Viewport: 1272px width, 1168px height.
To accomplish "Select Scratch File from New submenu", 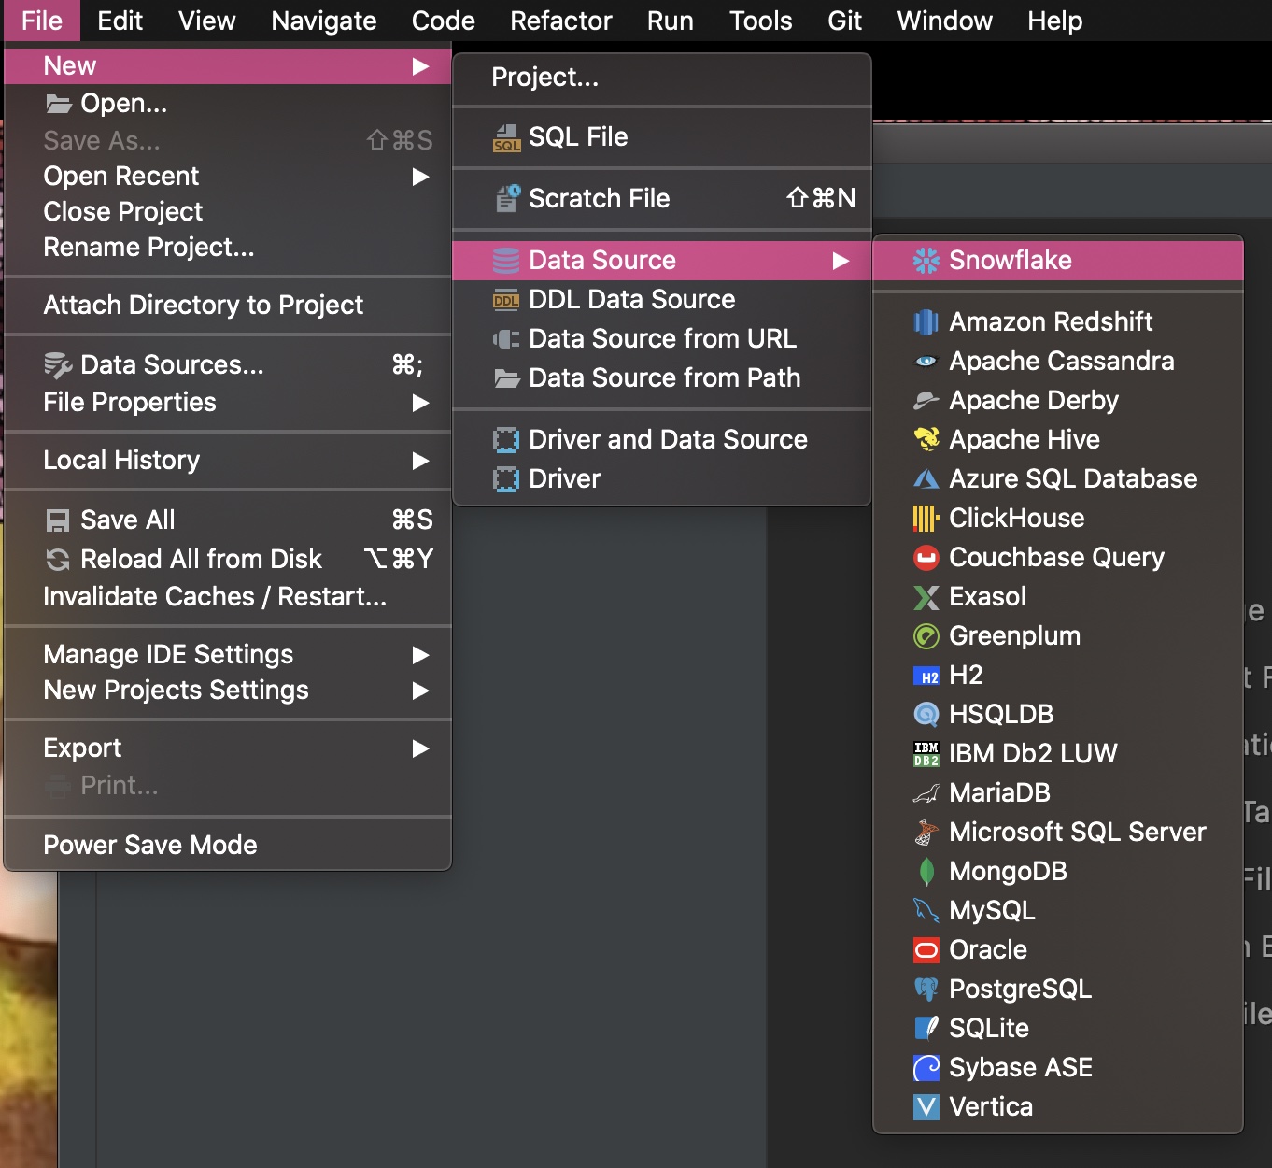I will tap(599, 198).
